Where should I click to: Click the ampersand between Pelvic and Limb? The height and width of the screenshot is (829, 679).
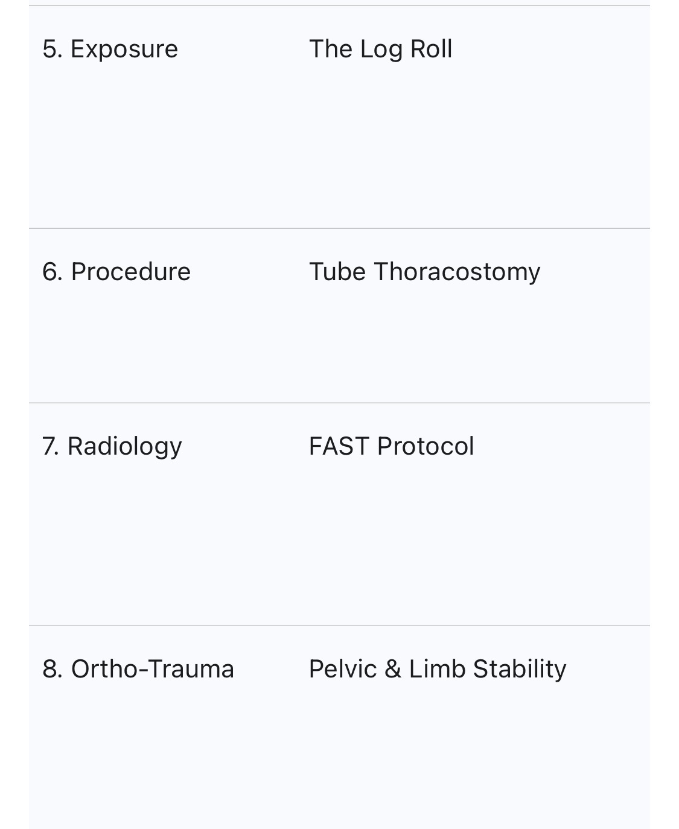click(x=392, y=669)
